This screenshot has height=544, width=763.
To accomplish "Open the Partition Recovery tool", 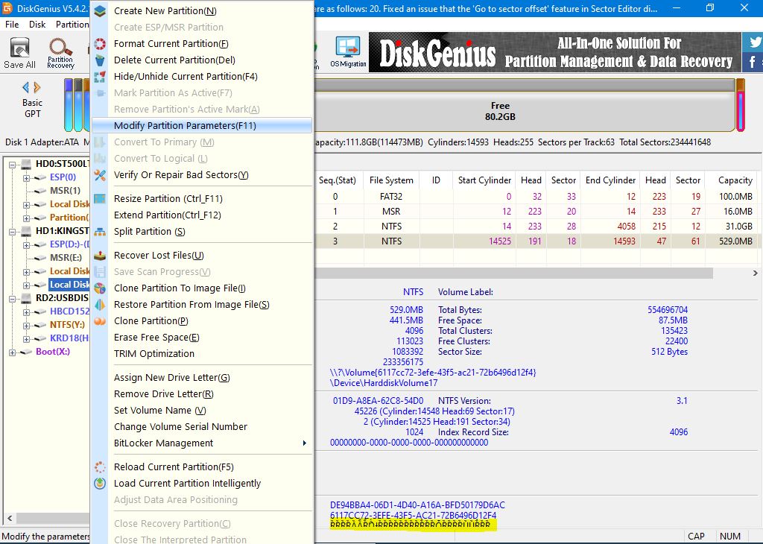I will tap(60, 52).
